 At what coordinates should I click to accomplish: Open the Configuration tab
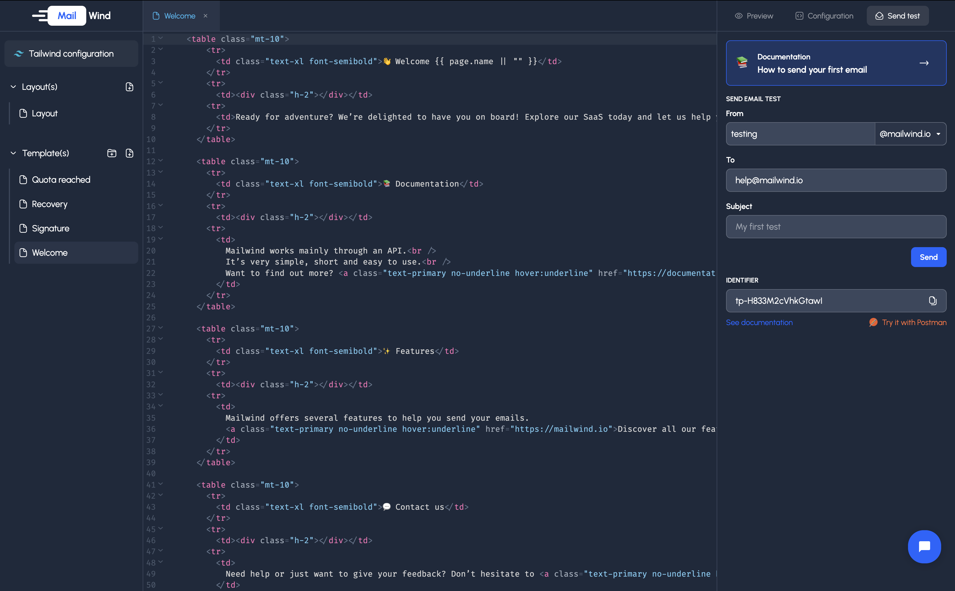pyautogui.click(x=824, y=16)
